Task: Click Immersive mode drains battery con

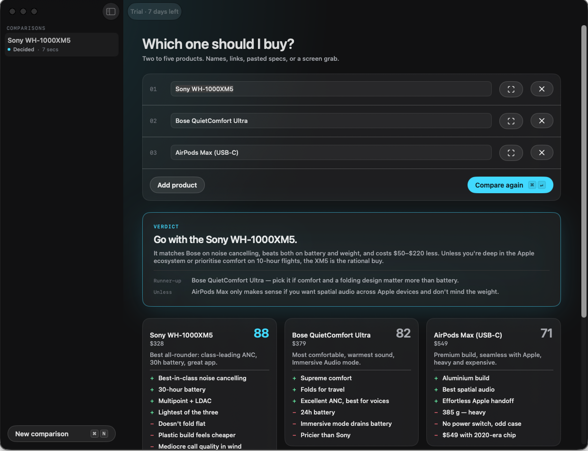Action: (x=346, y=424)
